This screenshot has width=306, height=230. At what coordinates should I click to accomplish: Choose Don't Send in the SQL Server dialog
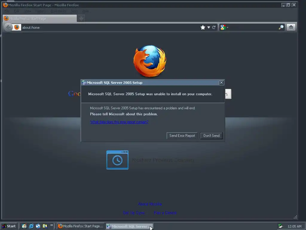[x=211, y=136]
